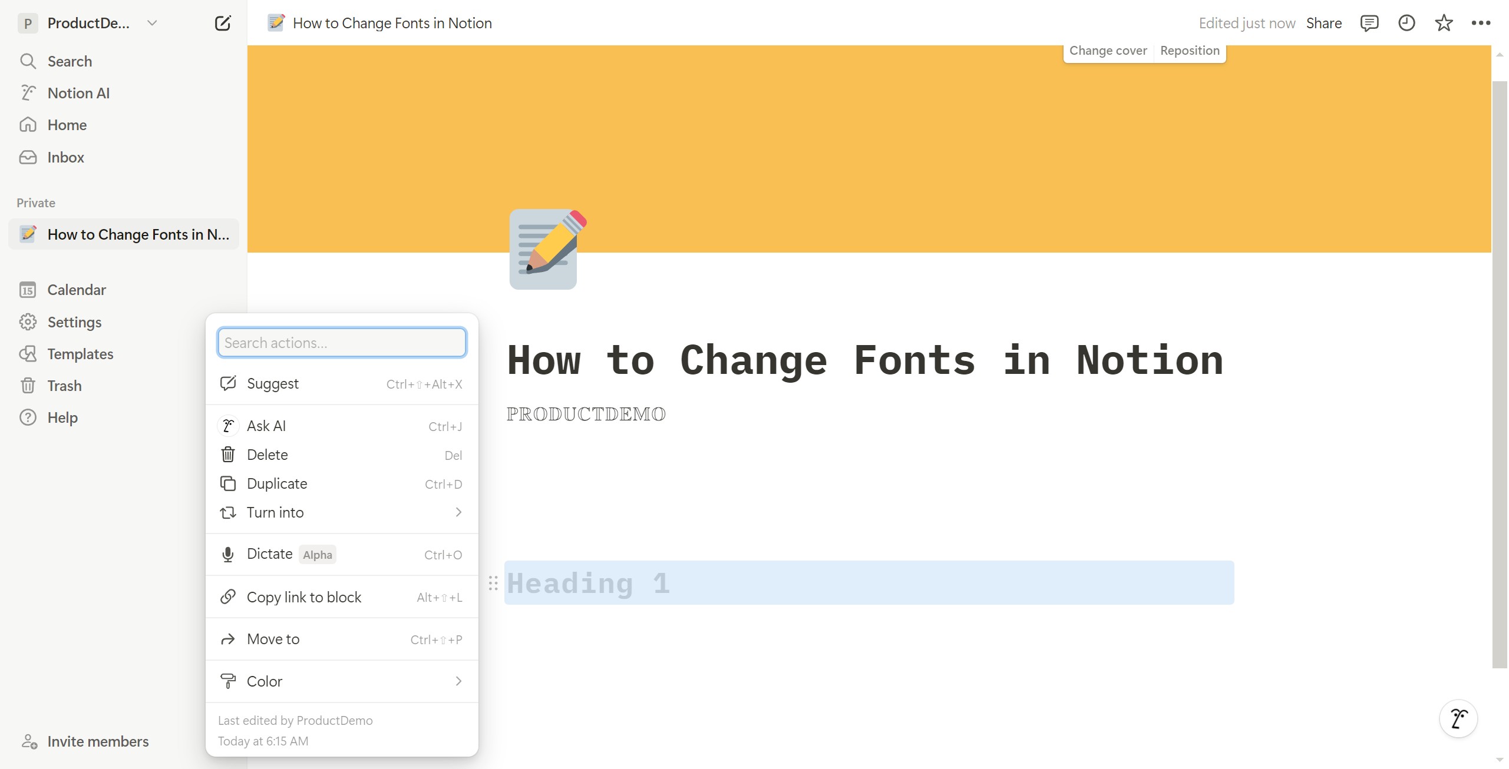Open the workspace switcher chevron
Screen dimensions: 1509x769
point(152,24)
